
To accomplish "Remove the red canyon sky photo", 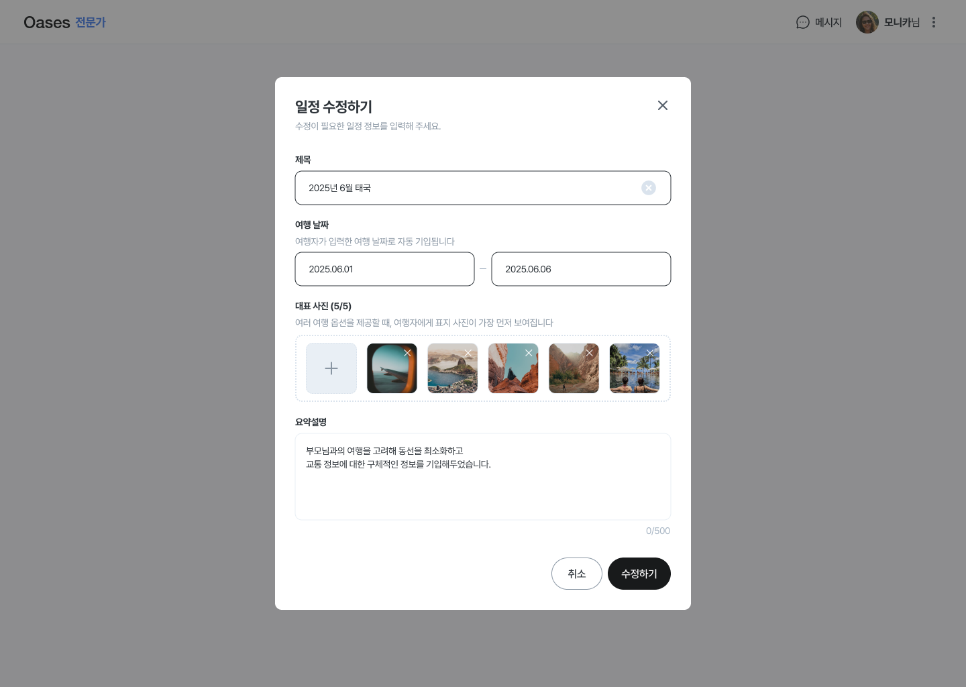I will 529,353.
